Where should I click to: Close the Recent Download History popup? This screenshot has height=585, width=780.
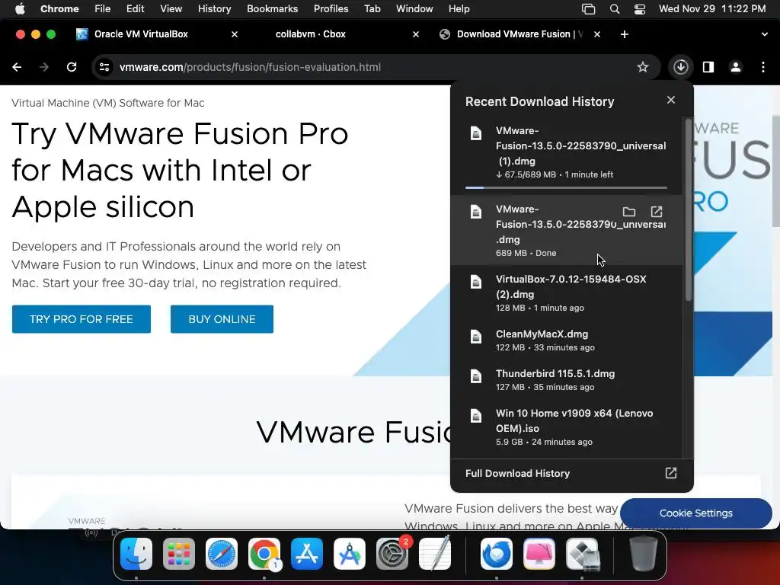coord(671,100)
